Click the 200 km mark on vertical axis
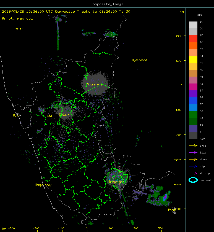Screen dimensions: 214x232 pyautogui.click(x=179, y=36)
